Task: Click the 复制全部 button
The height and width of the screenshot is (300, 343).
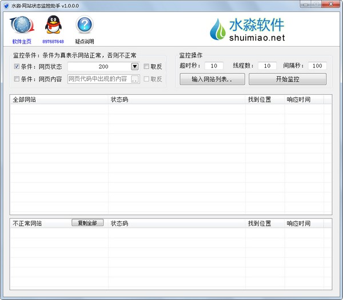Action: [x=87, y=223]
